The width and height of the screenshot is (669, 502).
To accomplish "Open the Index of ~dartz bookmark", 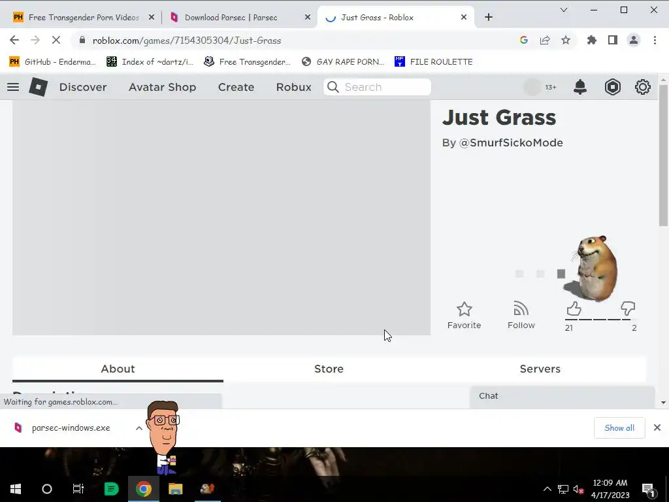I will point(150,62).
